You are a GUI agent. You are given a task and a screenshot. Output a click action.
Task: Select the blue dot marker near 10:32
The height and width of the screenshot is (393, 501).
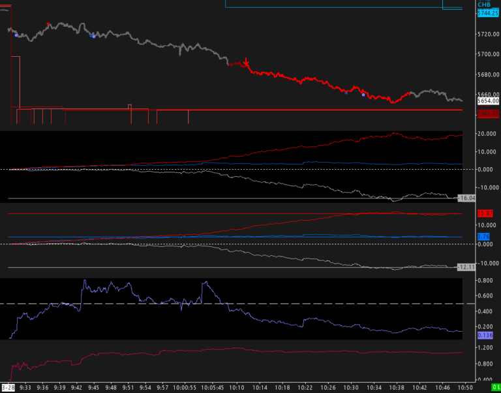[x=363, y=95]
